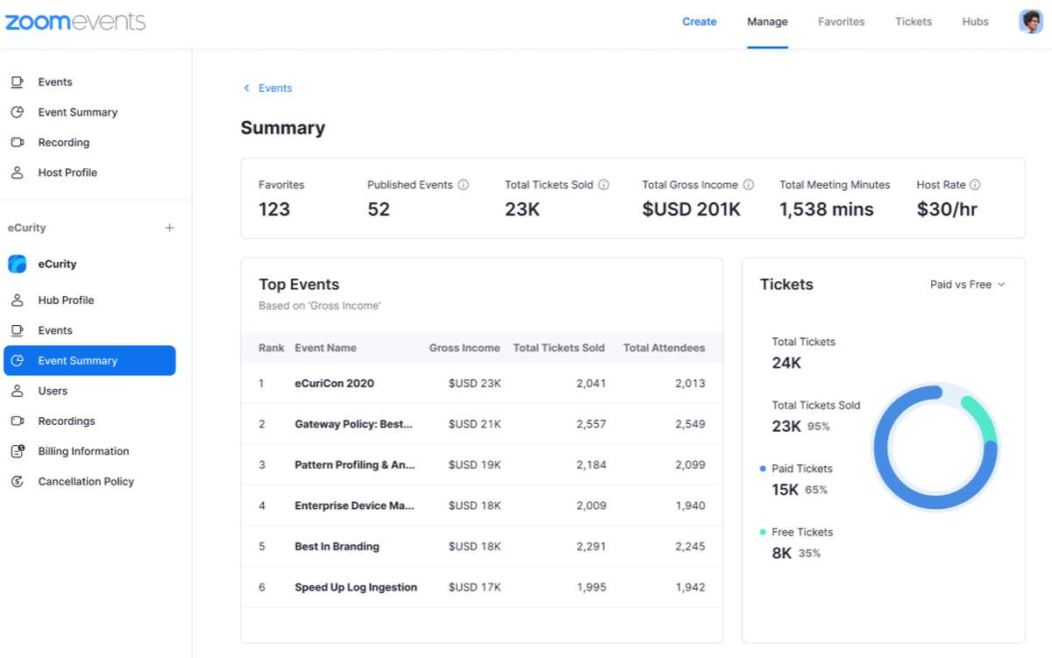Image resolution: width=1052 pixels, height=658 pixels.
Task: Click the Pattern Profiling & An... event name
Action: pos(355,465)
